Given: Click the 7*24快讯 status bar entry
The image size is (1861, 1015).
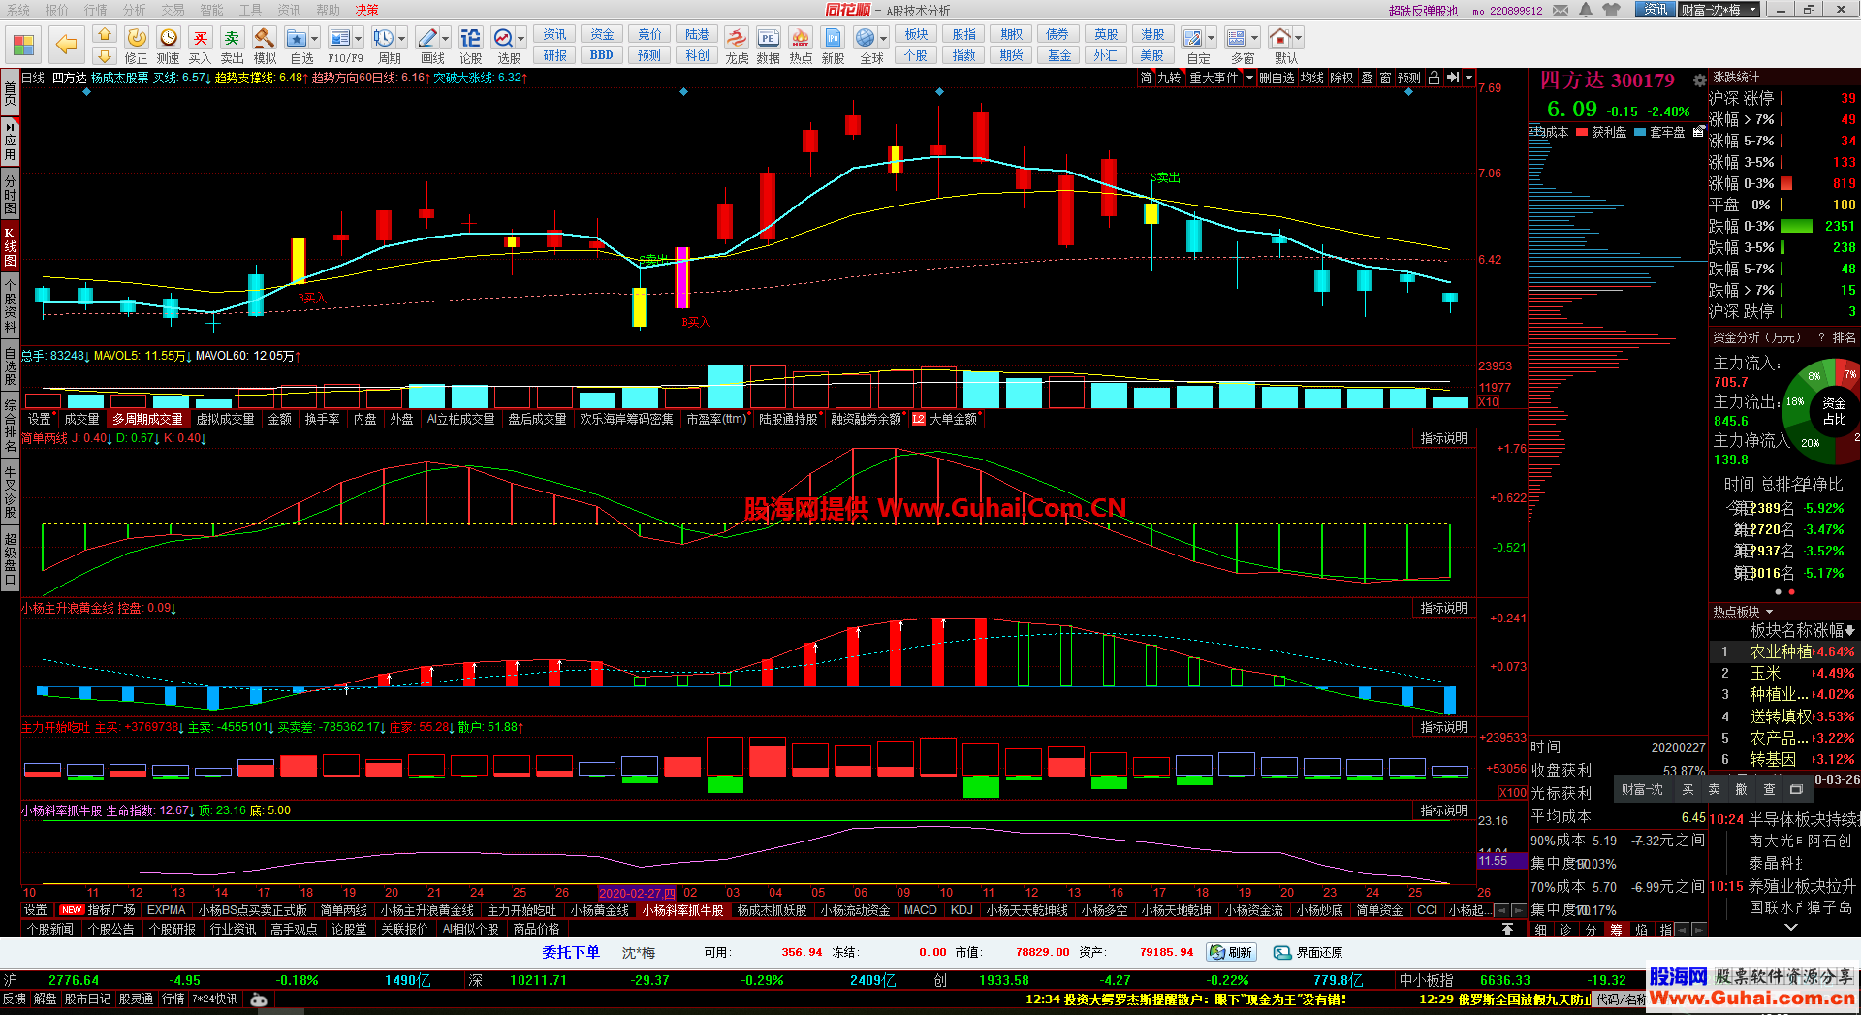Looking at the screenshot, I should (x=214, y=999).
